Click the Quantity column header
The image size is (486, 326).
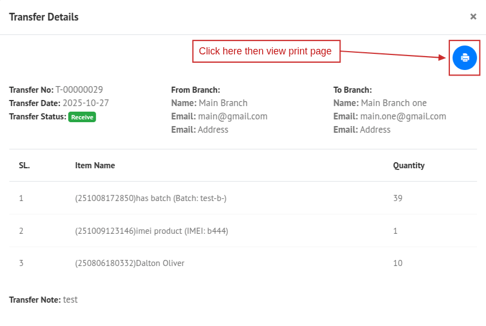408,165
